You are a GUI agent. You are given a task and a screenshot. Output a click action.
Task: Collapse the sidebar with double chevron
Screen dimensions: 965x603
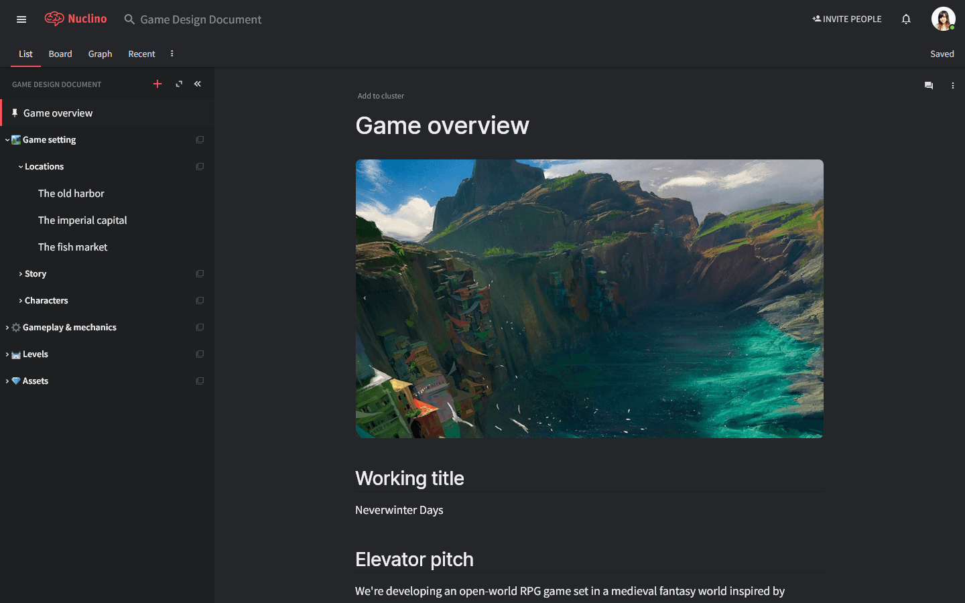(x=197, y=84)
